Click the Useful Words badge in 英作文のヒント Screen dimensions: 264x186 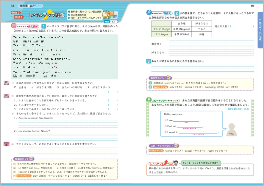160,87
